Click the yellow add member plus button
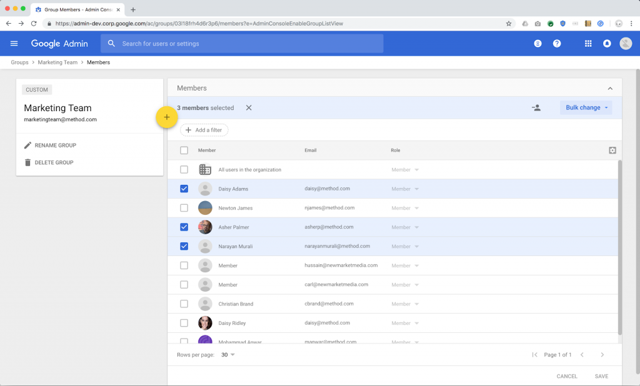 [x=166, y=117]
